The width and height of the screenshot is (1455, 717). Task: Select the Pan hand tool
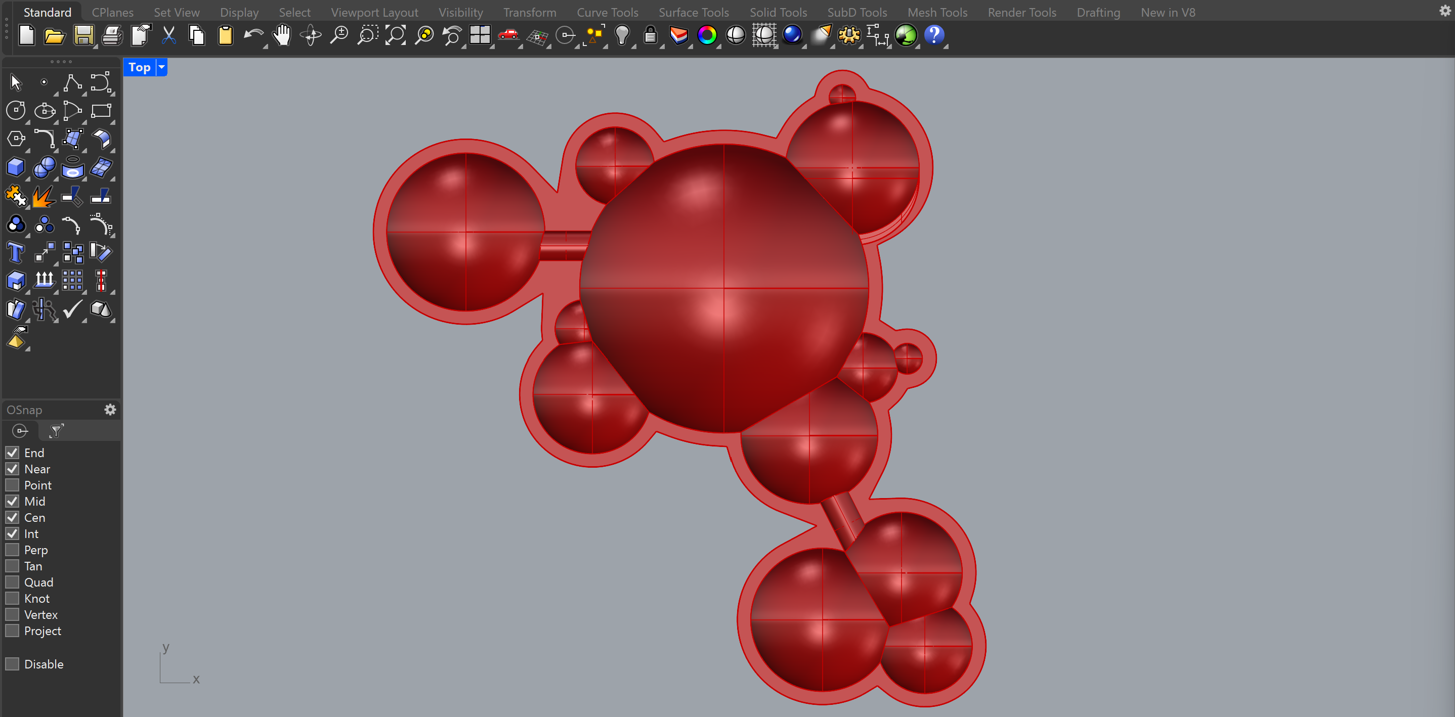point(281,36)
